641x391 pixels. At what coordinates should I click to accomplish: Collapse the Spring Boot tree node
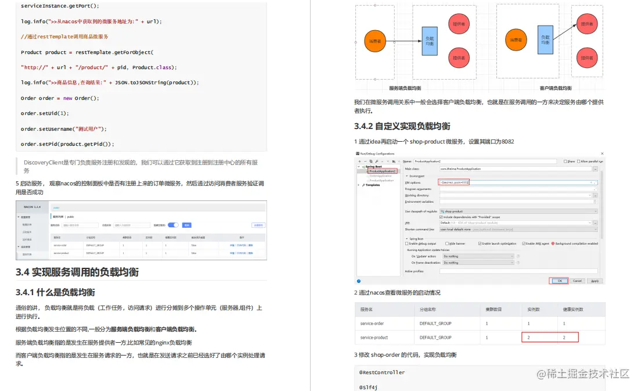tap(358, 167)
